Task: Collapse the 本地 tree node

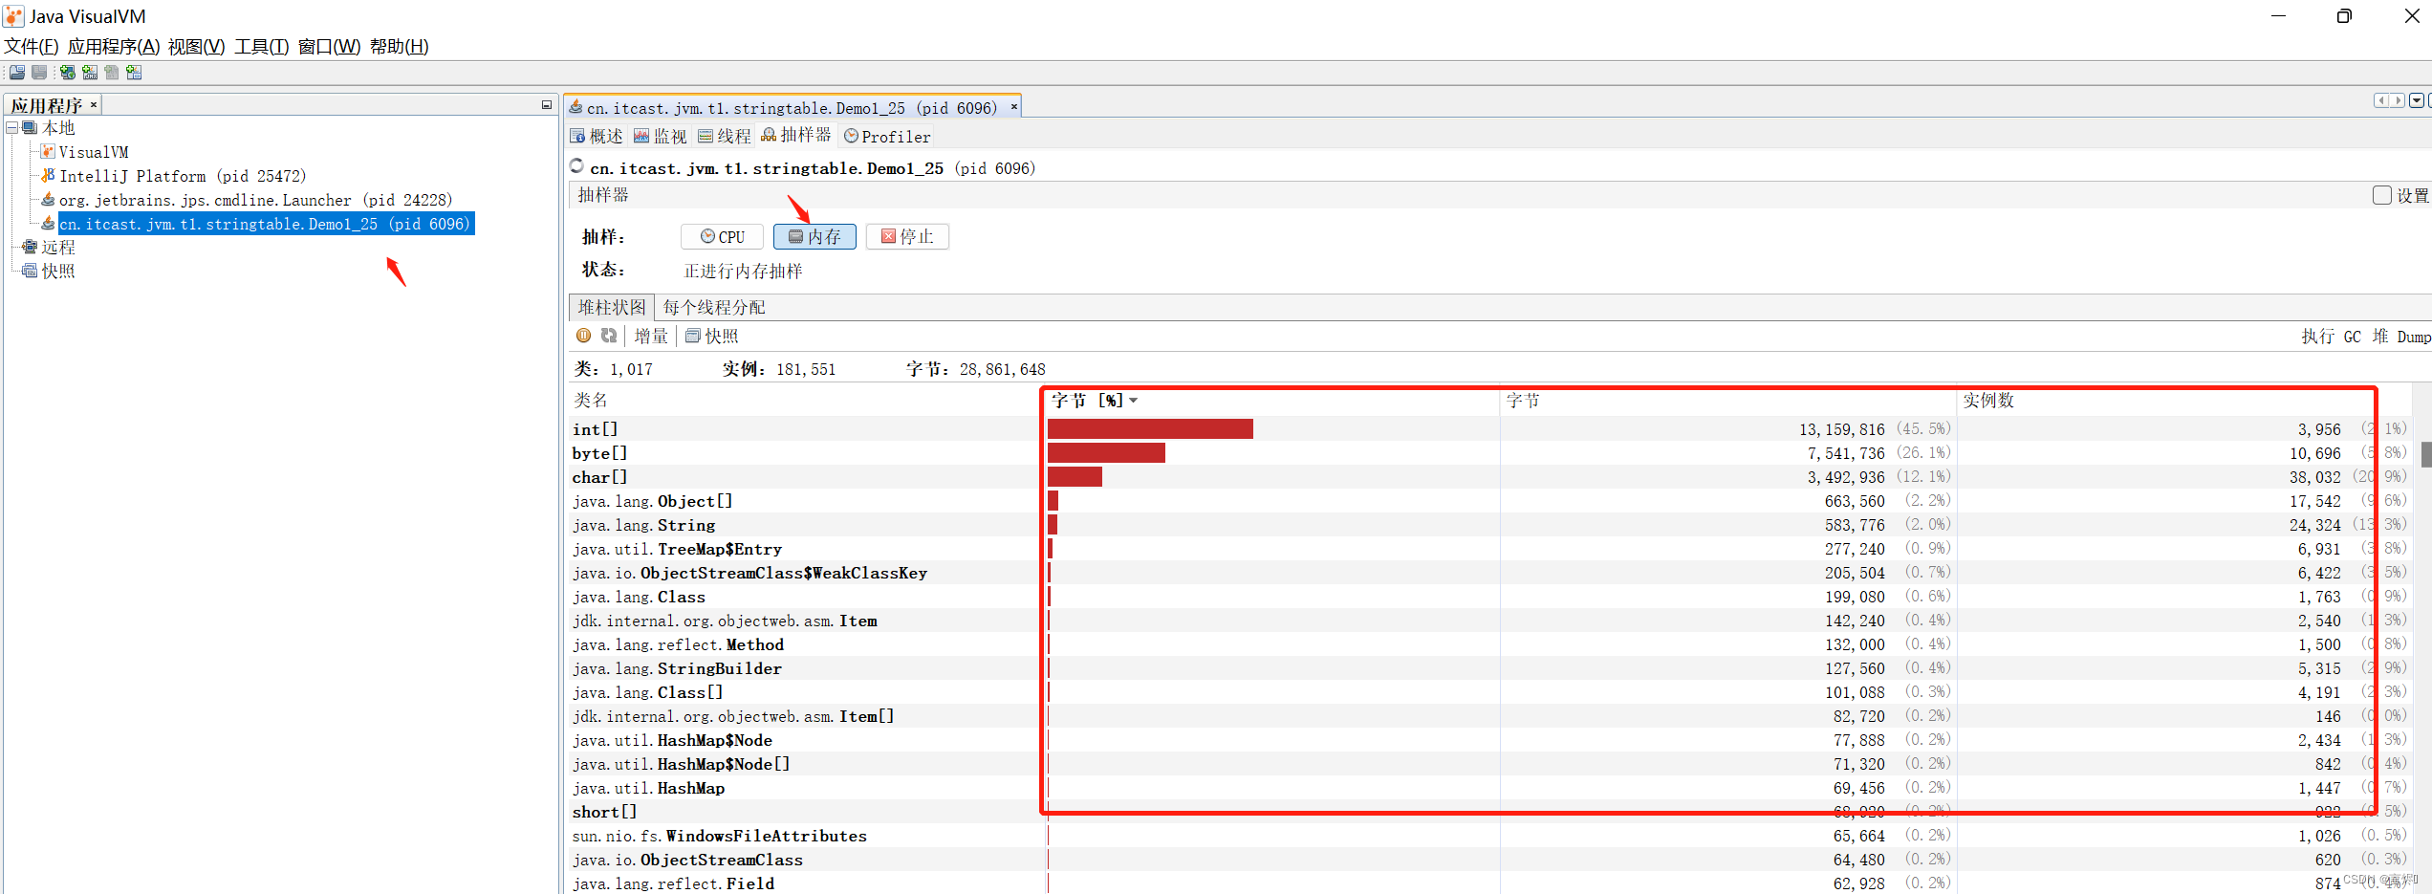Action: click(11, 127)
